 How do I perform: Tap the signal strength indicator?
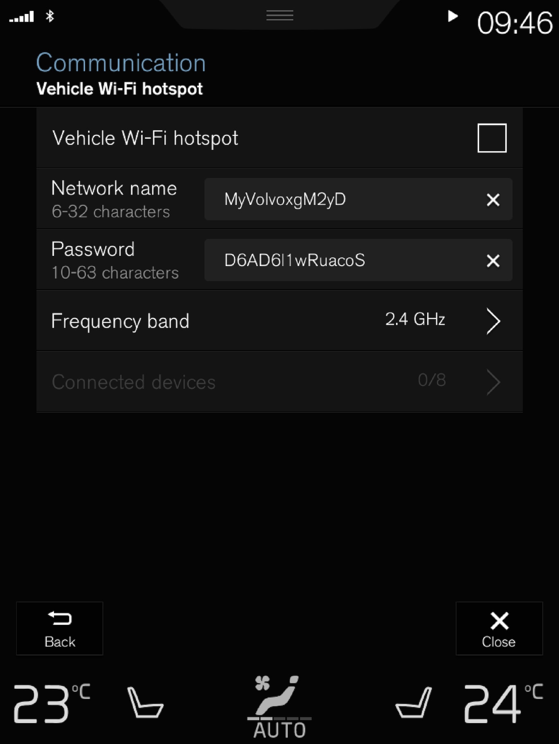coord(22,17)
